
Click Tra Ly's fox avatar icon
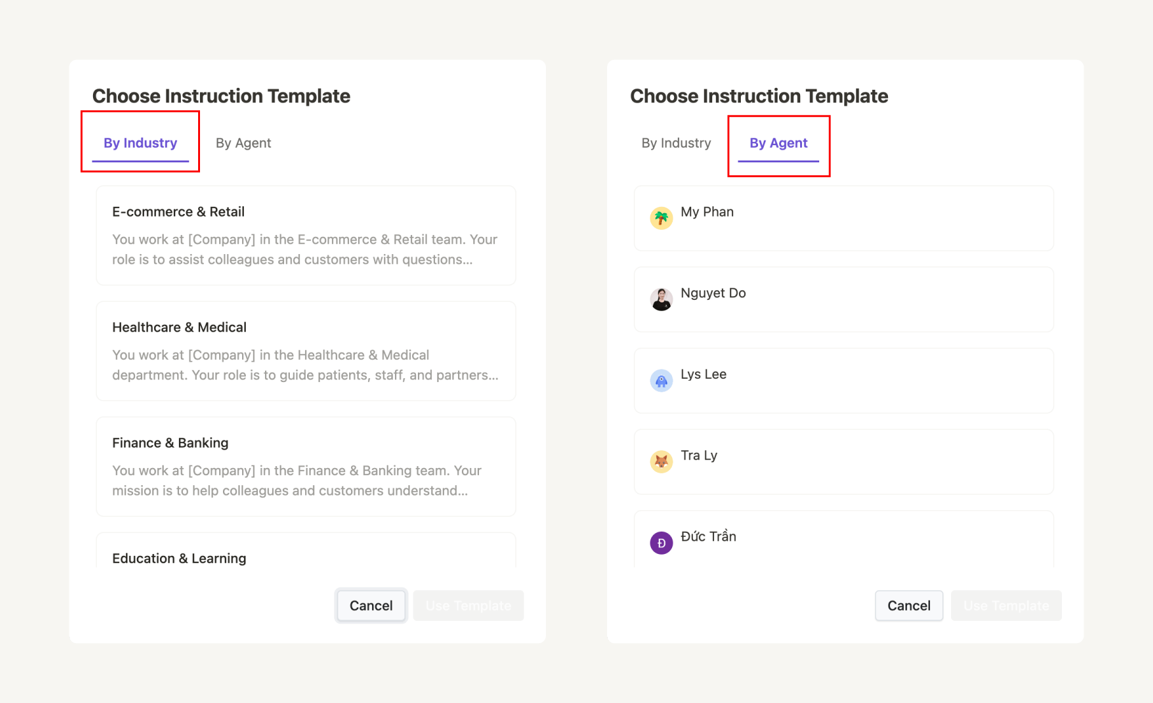661,461
